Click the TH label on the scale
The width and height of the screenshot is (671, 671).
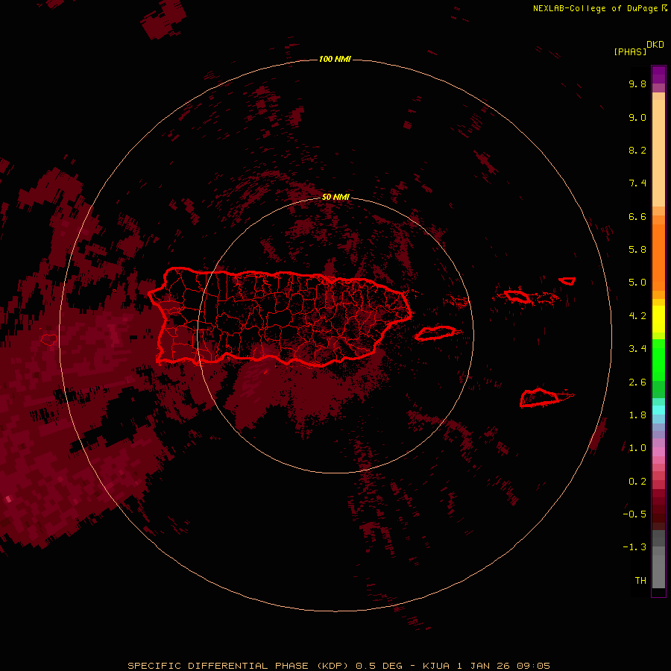(640, 581)
